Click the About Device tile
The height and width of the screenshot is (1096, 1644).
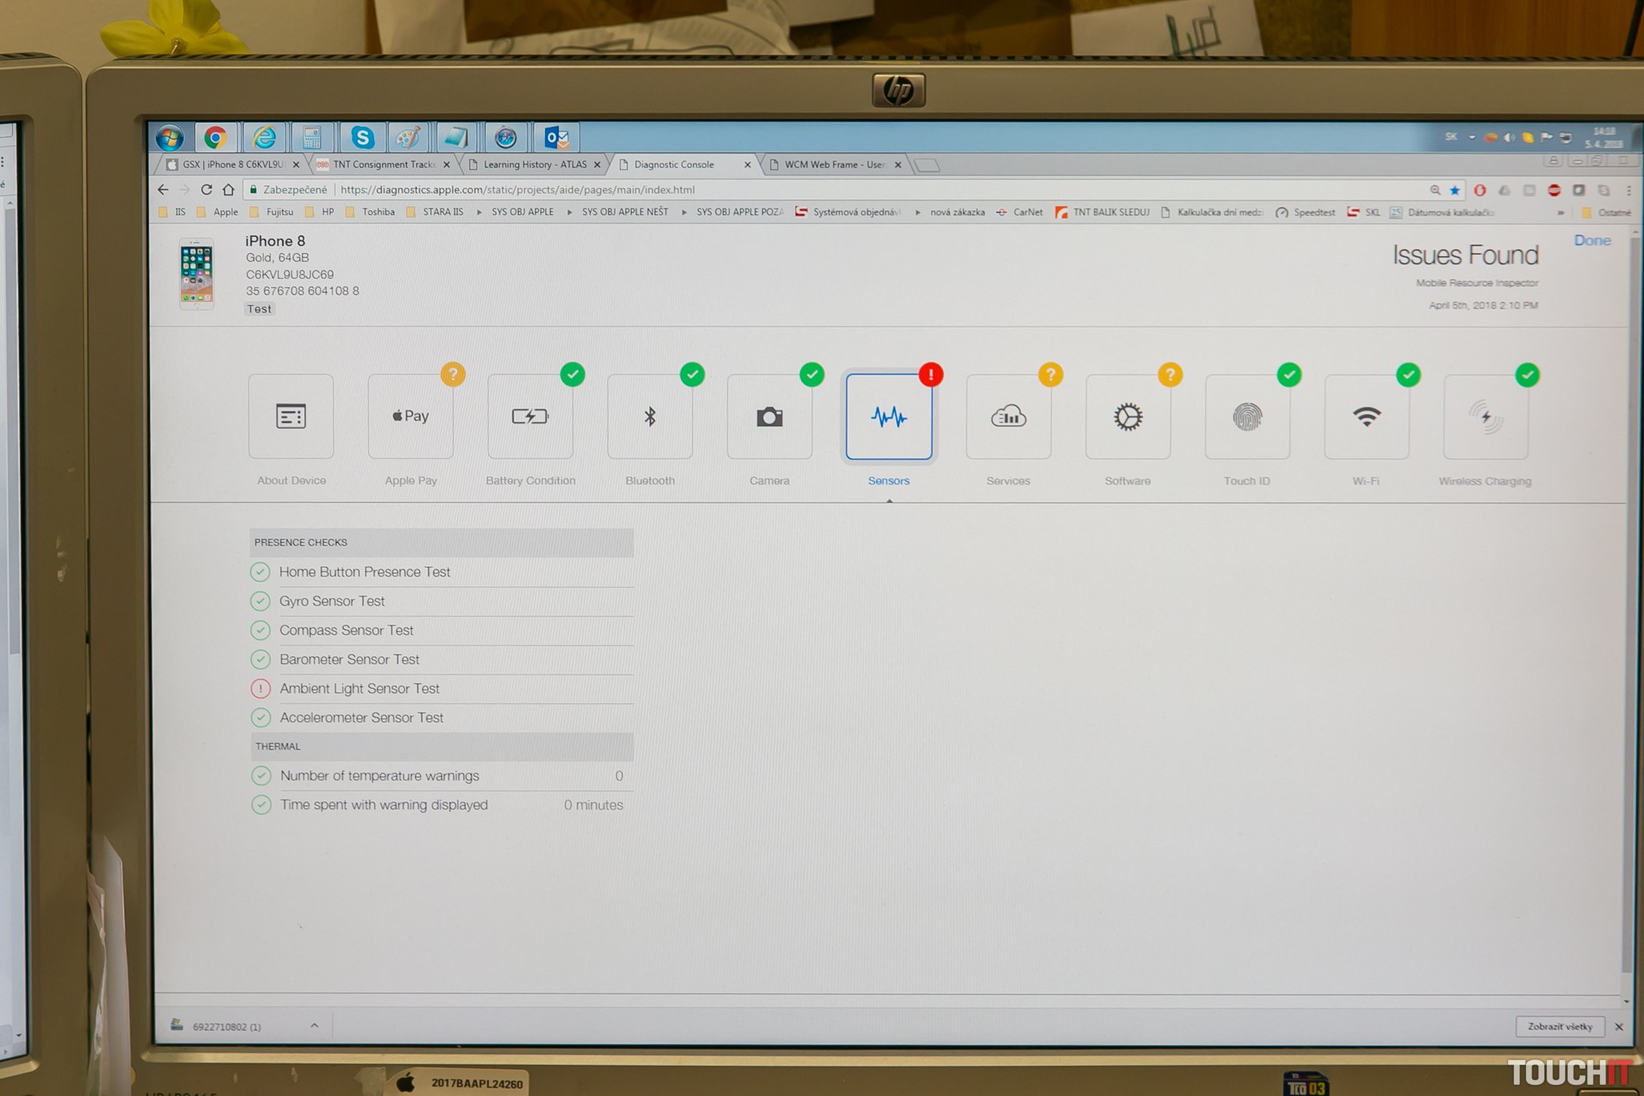pyautogui.click(x=291, y=417)
